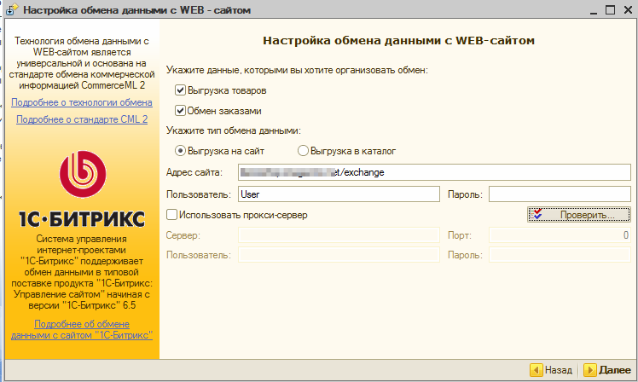Viewport: 638px width, 382px height.
Task: Click the proxy Сервер field
Action: pos(339,235)
